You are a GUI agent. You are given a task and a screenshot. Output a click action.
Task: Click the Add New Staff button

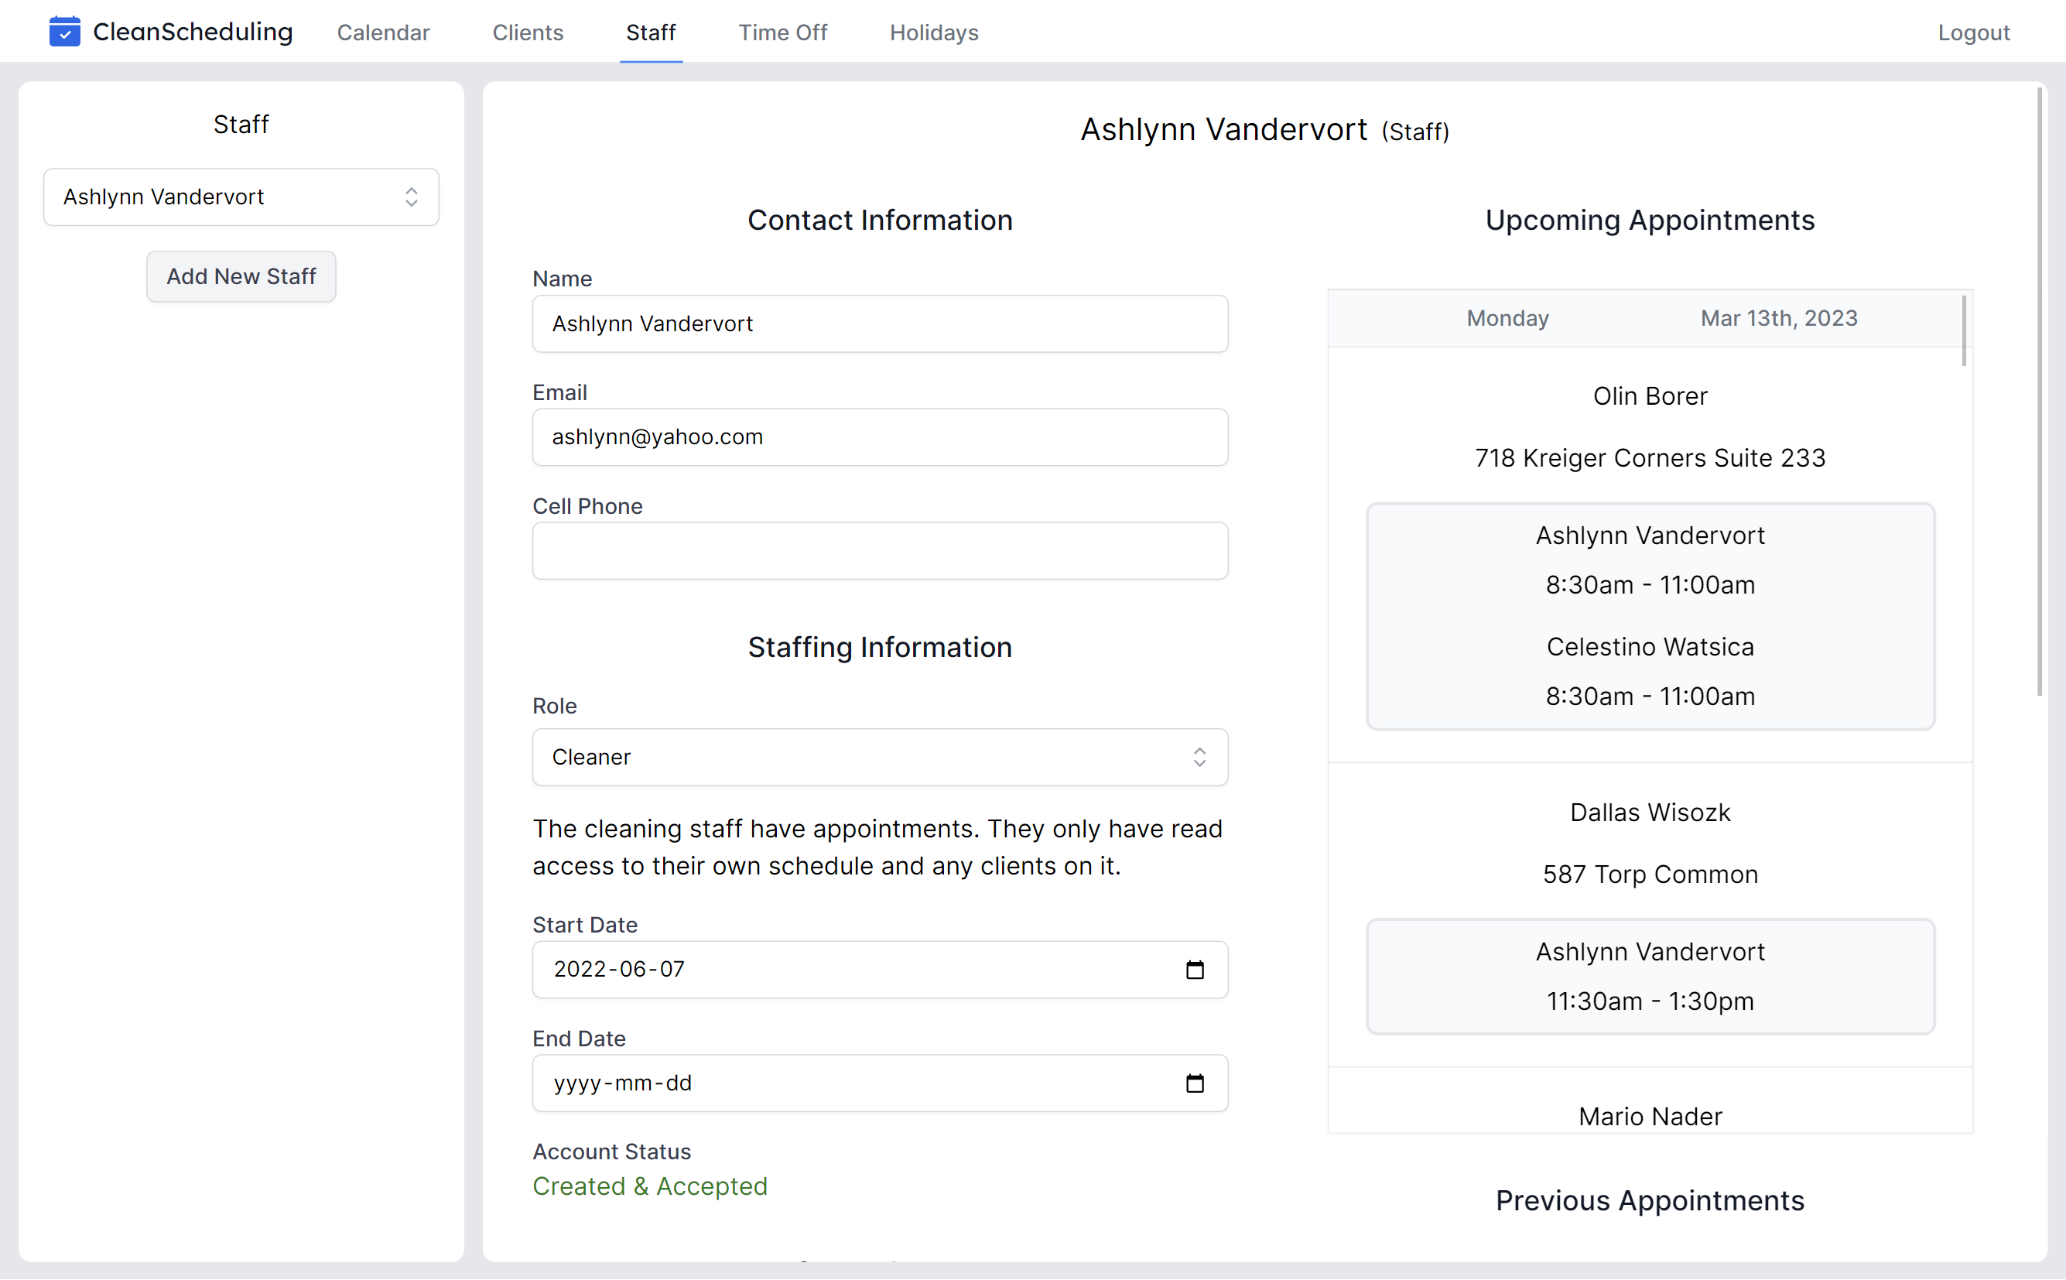241,276
